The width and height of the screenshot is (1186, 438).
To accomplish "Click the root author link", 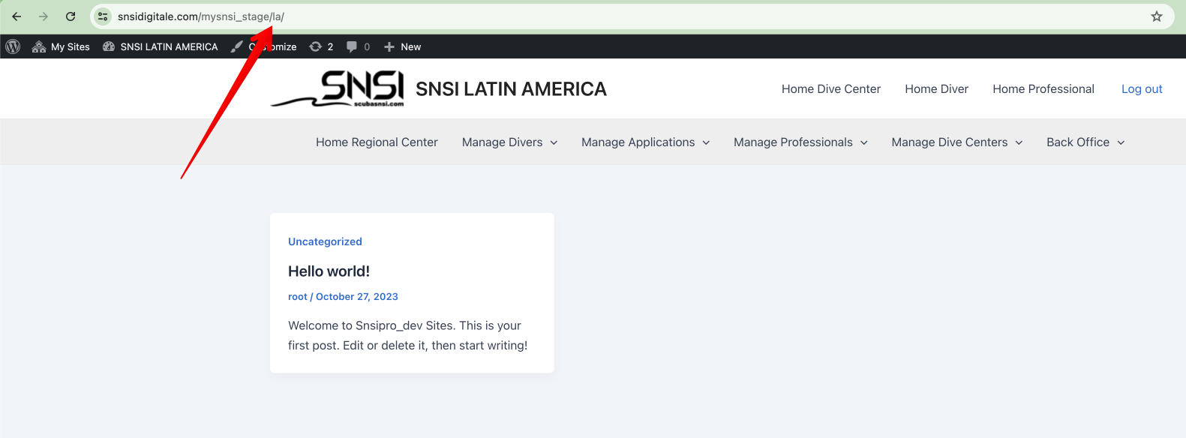I will (x=298, y=296).
